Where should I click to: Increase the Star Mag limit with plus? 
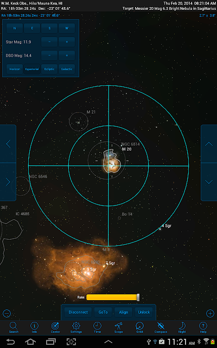click(67, 42)
